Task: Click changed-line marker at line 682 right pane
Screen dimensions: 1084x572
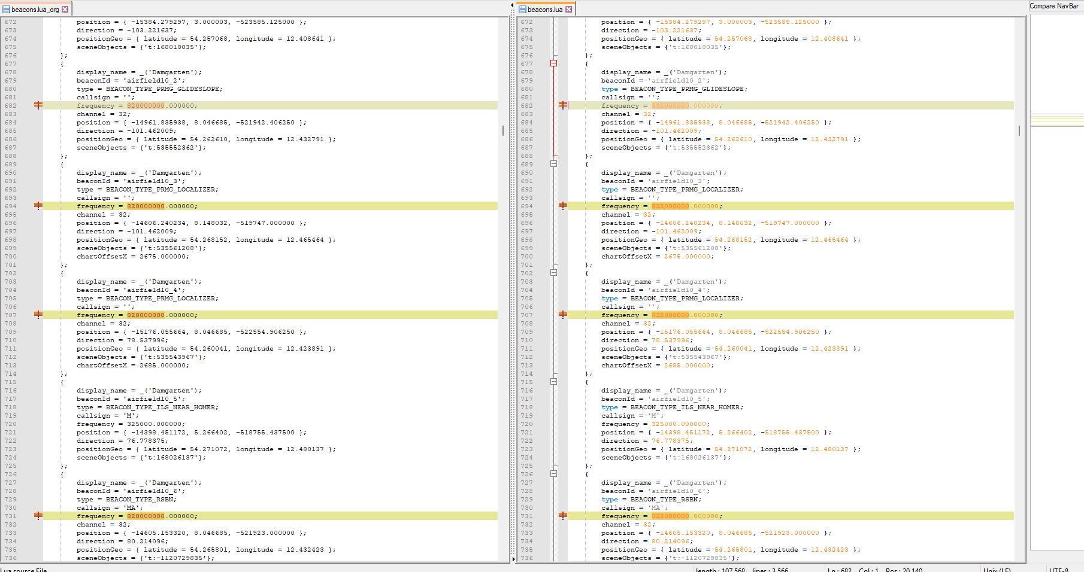Action: coord(563,105)
